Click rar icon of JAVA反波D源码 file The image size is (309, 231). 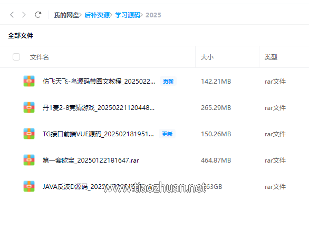pyautogui.click(x=29, y=186)
